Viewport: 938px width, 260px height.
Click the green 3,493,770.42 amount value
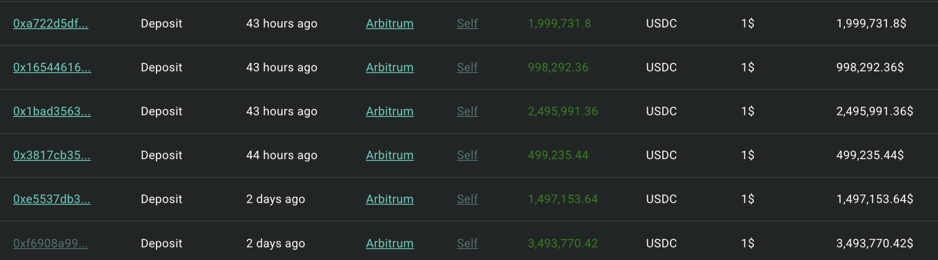coord(562,243)
